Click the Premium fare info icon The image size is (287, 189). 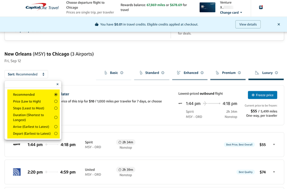tap(239, 73)
